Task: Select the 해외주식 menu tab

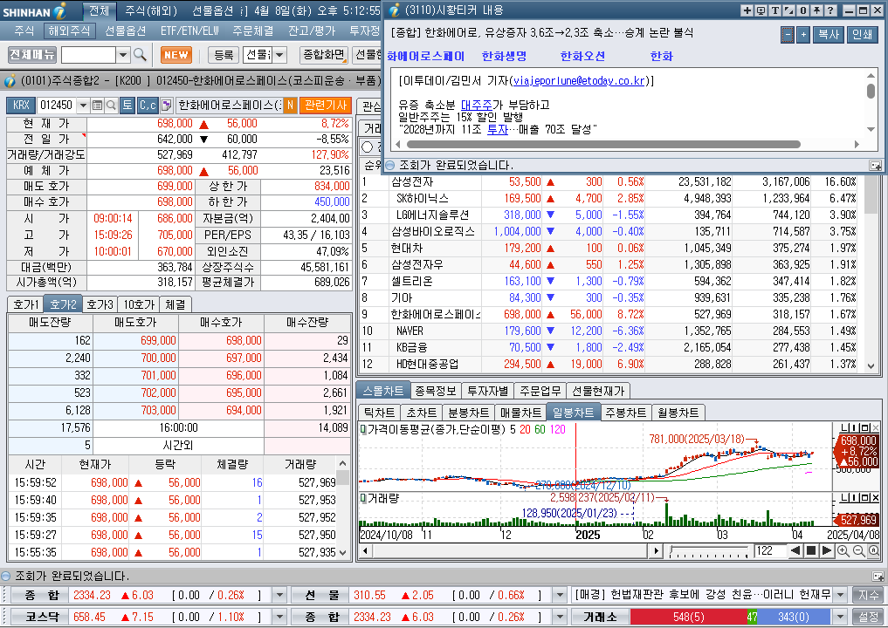Action: (x=69, y=31)
